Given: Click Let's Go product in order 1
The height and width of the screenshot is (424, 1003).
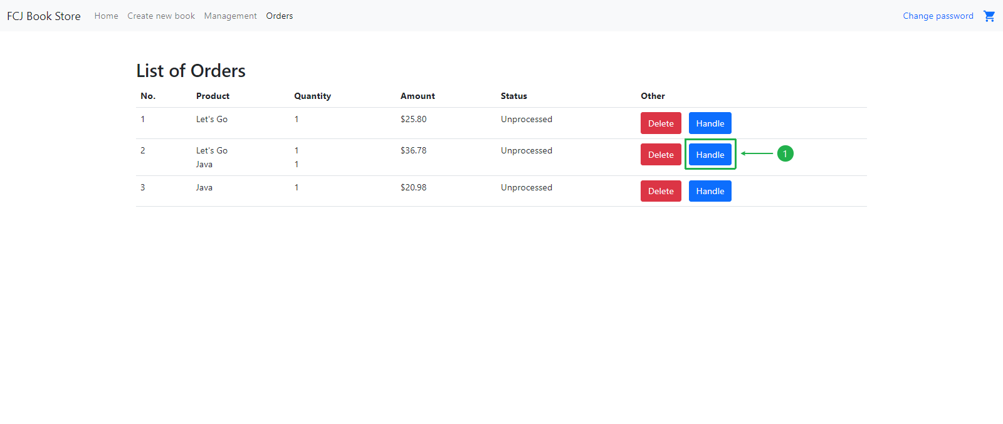Looking at the screenshot, I should coord(212,119).
